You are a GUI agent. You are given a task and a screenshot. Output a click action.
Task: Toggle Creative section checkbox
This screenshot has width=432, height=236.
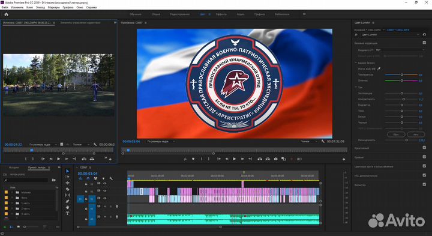(x=424, y=148)
